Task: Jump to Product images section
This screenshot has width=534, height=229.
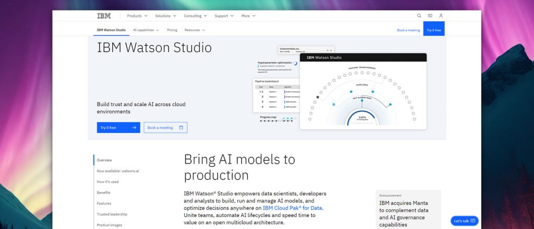Action: (110, 225)
